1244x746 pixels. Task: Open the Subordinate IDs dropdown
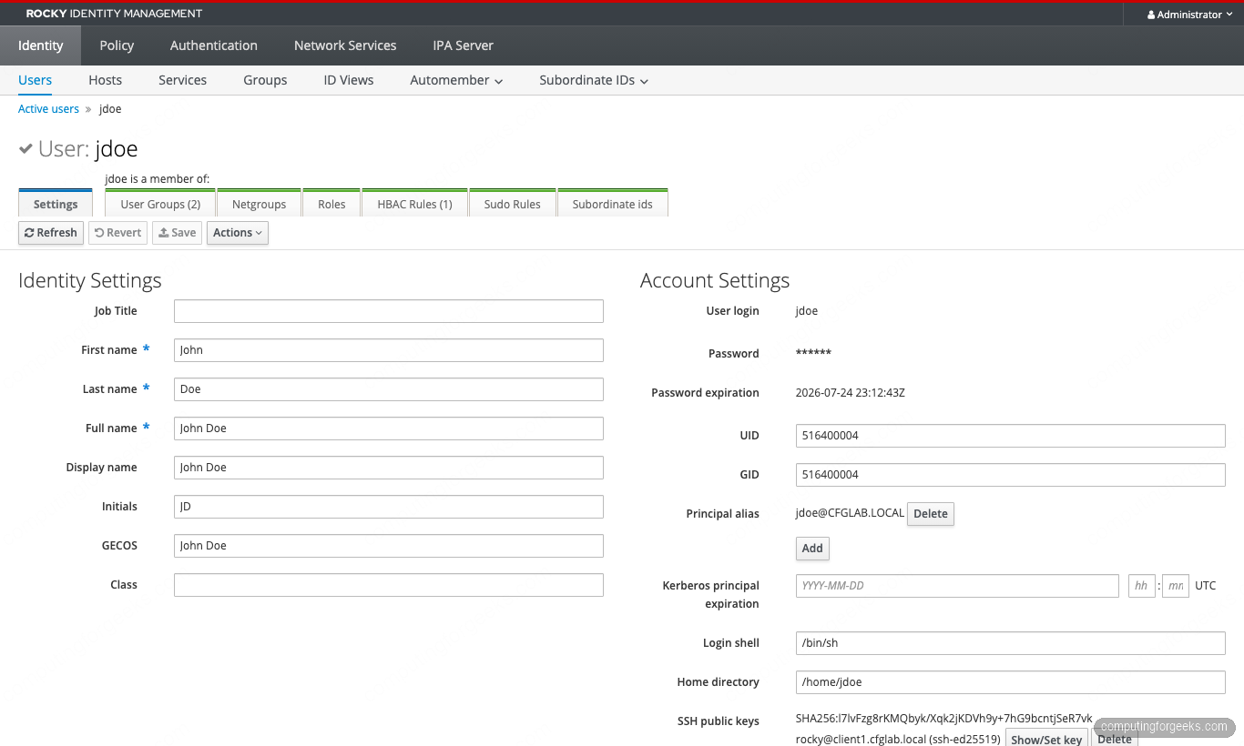[x=593, y=80]
